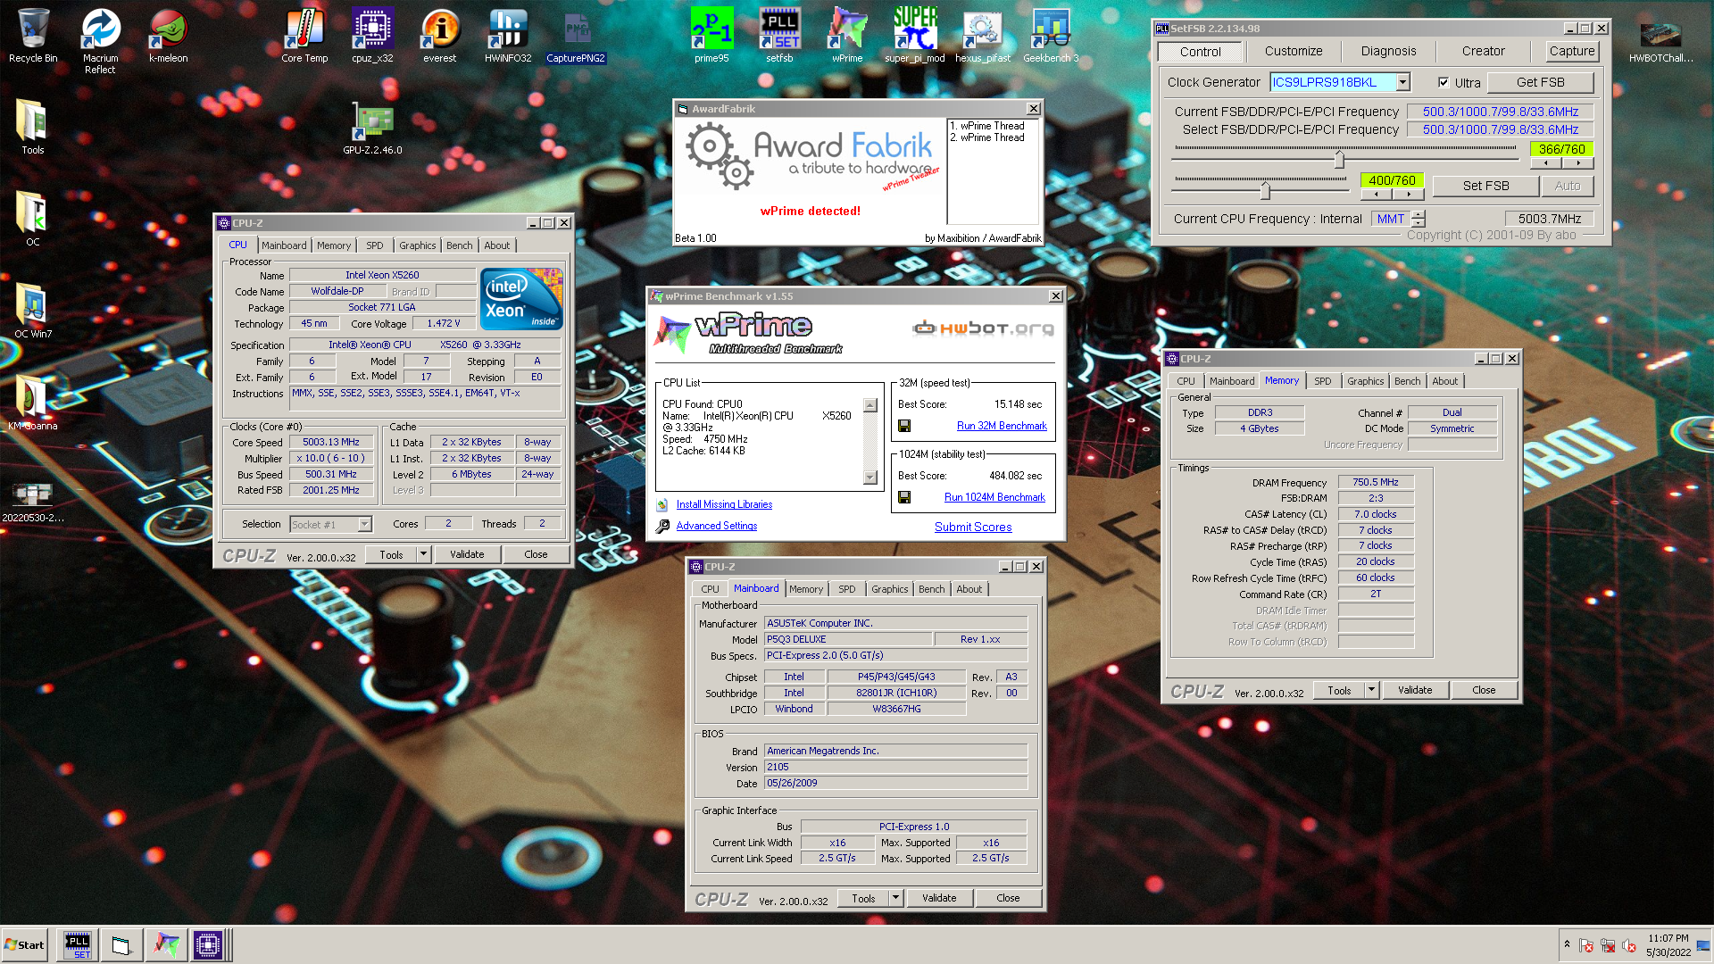The image size is (1714, 964).
Task: Open Tools dropdown arrow in CPU-Z CPU window
Action: pos(423,554)
